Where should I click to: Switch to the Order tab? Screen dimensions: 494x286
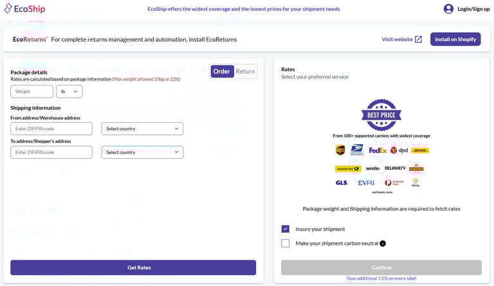pyautogui.click(x=222, y=71)
